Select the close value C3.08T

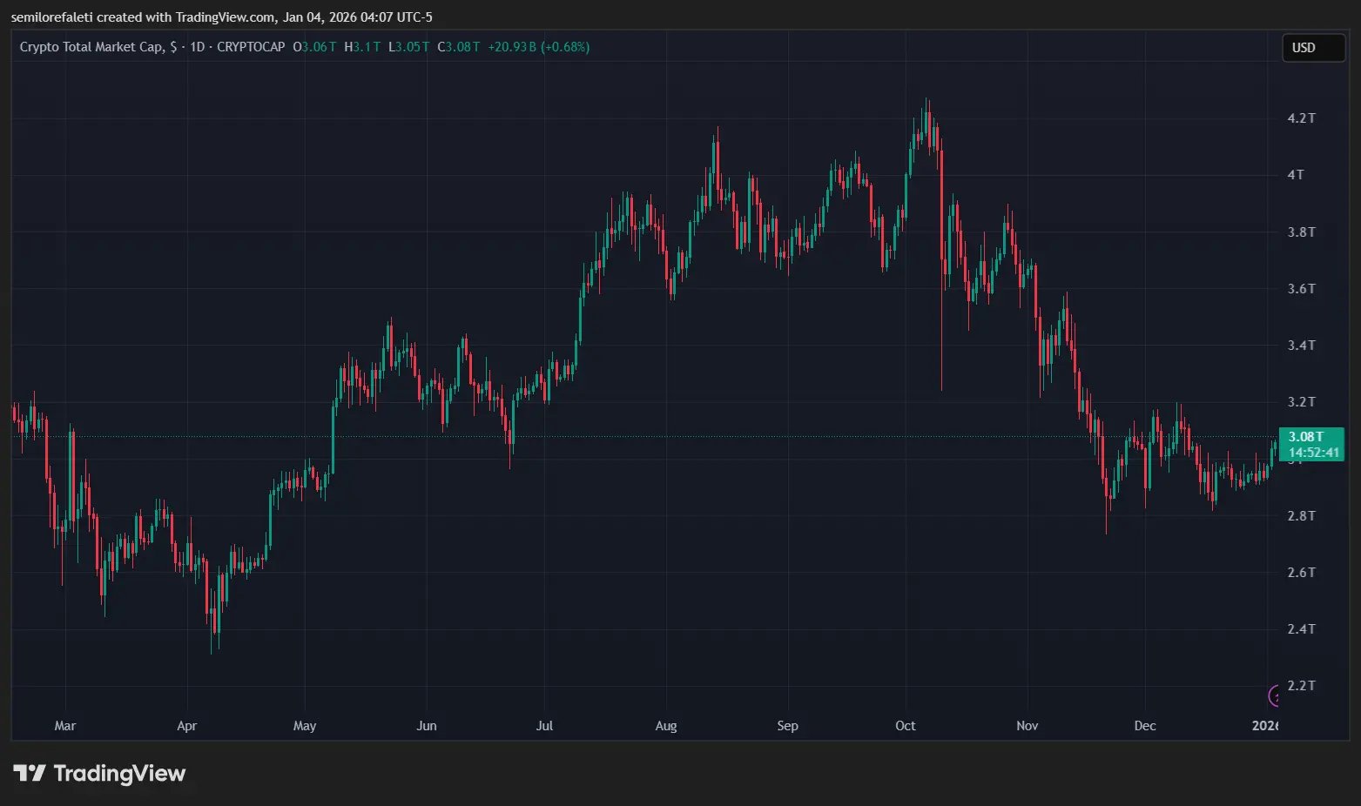point(459,47)
